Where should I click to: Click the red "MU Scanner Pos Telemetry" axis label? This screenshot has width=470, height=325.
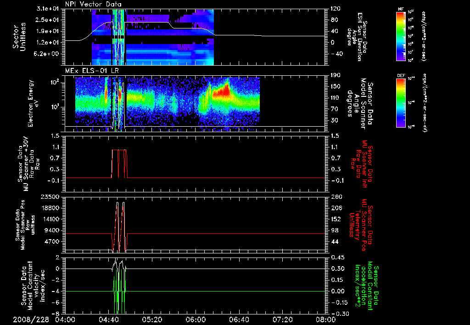[x=360, y=224]
